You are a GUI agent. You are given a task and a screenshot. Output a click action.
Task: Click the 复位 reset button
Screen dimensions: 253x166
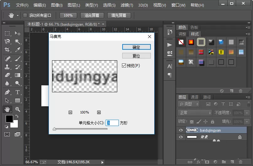click(x=136, y=56)
